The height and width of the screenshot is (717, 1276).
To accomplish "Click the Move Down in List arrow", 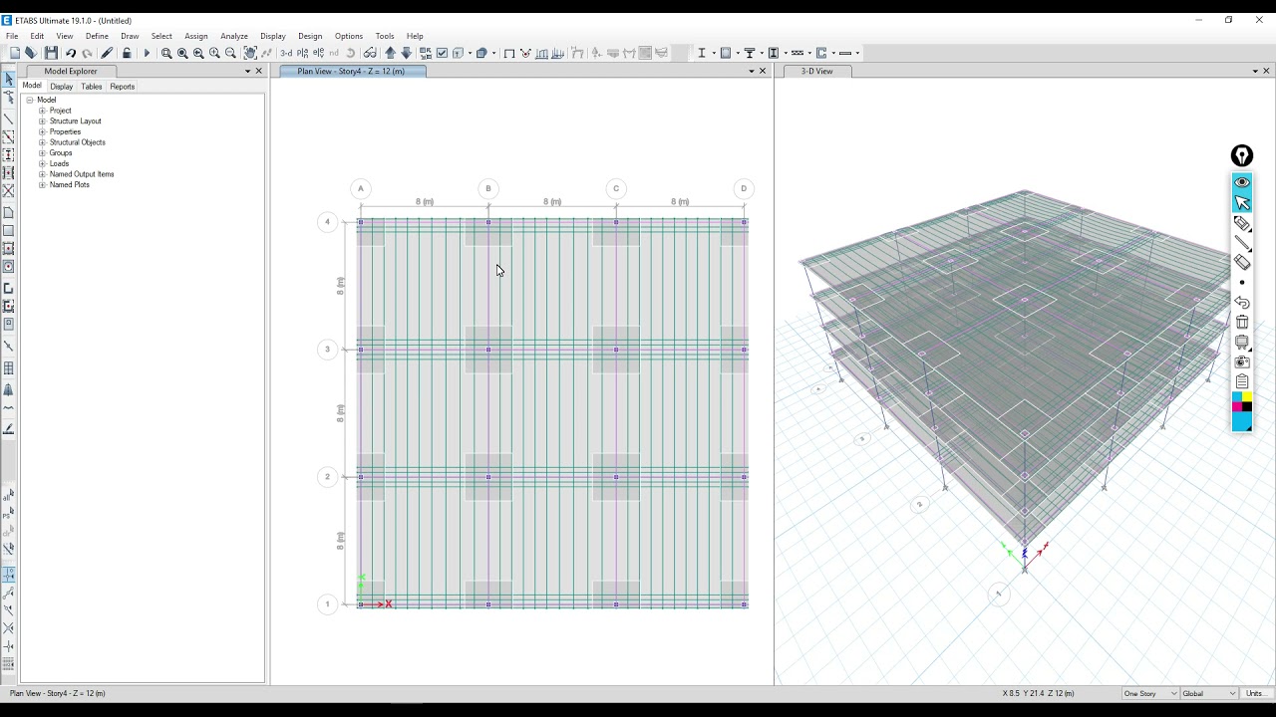I will pos(406,53).
